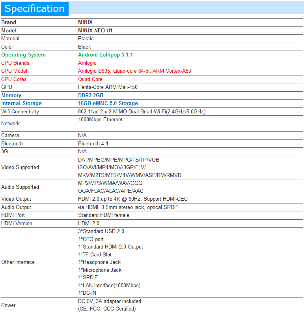
Task: Click 'Android Lollipop 5.1.1' text
Action: pos(105,55)
